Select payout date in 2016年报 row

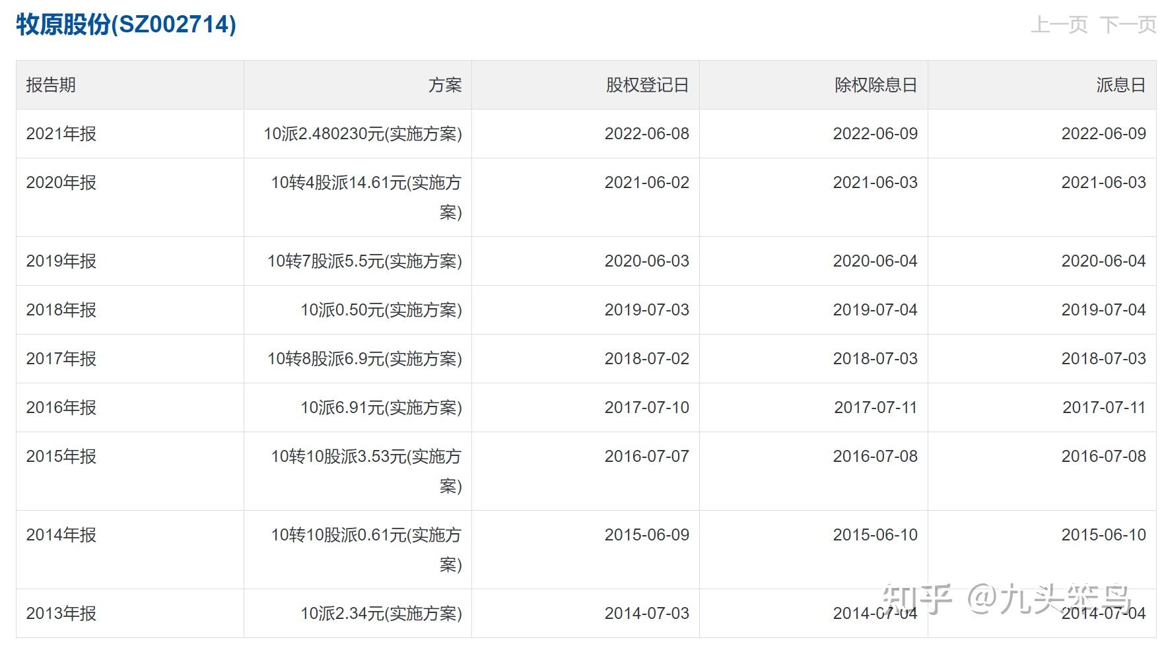(1105, 408)
